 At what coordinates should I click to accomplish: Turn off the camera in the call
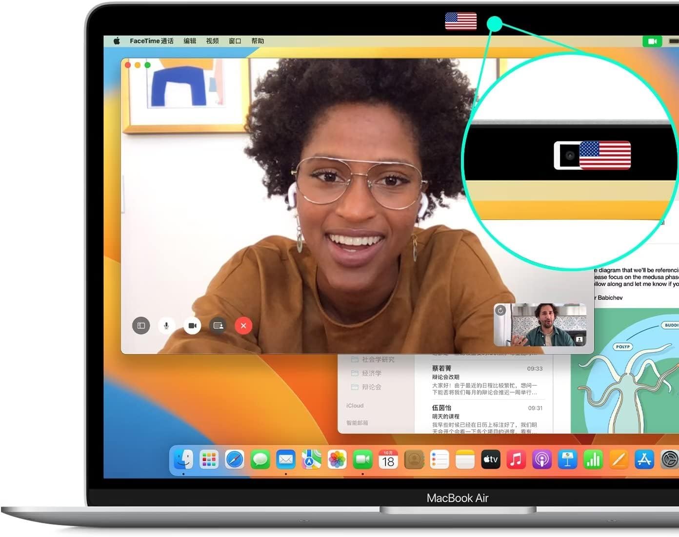[192, 326]
